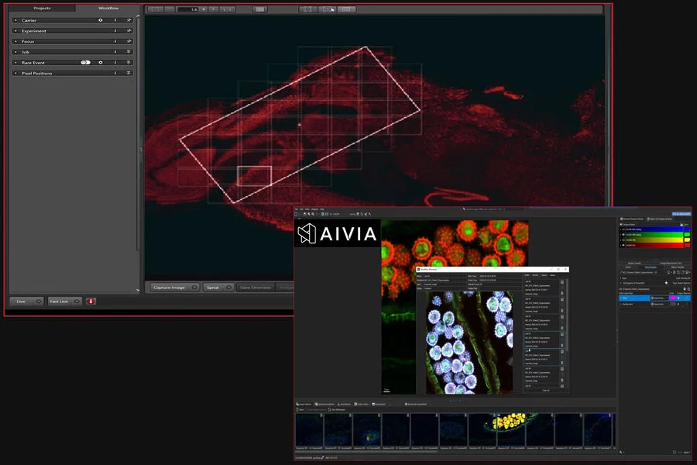Viewport: 697px width, 465px height.
Task: Click the small rectangular tile on the overview
Action: (254, 176)
